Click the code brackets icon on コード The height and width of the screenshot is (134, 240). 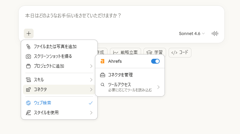[x=174, y=53]
